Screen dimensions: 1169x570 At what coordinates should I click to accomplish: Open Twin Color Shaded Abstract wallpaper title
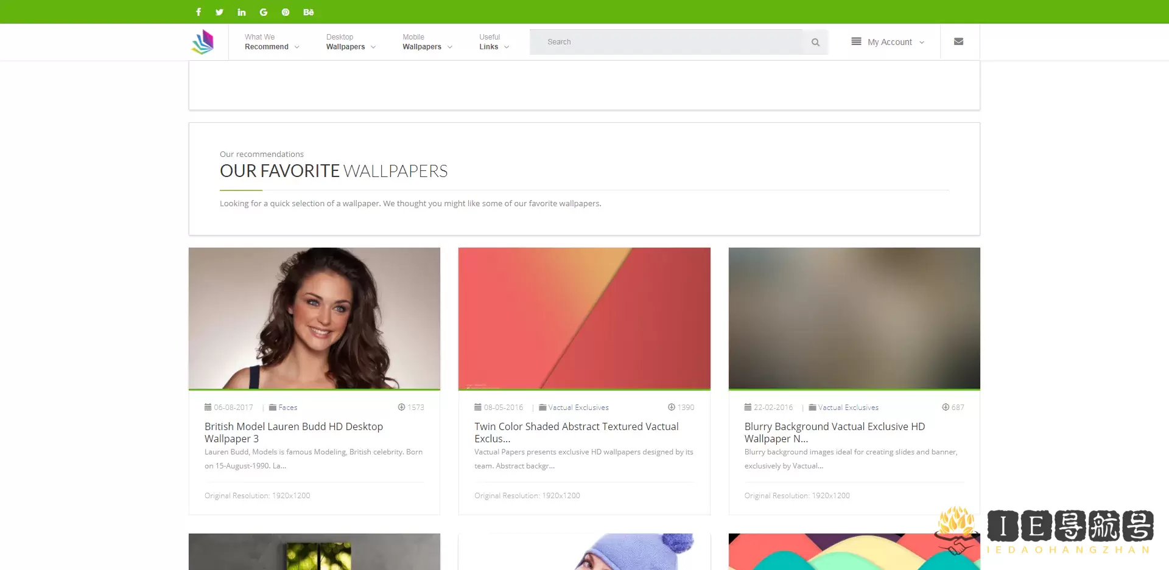click(576, 433)
